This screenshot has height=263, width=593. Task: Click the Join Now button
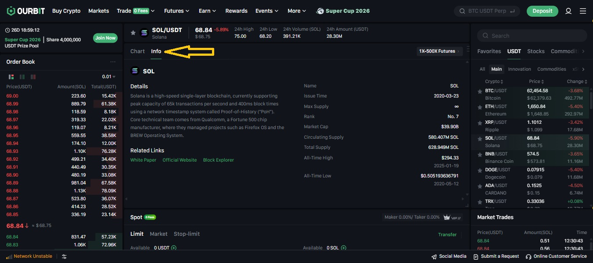[x=105, y=38]
